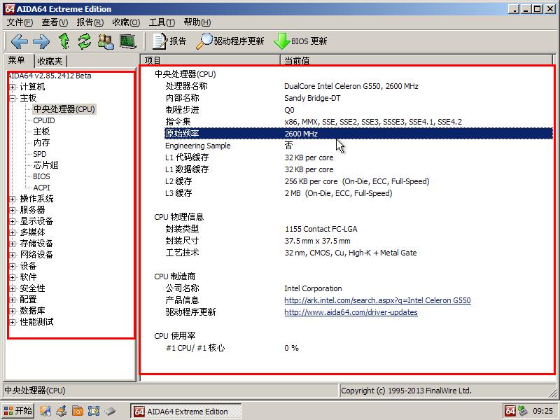The height and width of the screenshot is (420, 560).
Task: Select 中央处理器(CPU) in the tree
Action: [x=64, y=109]
